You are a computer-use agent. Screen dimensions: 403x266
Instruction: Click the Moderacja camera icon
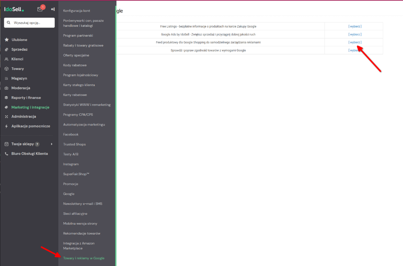tap(6, 88)
